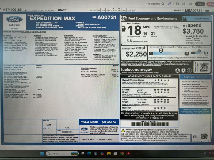Expand the system tray hidden icons chevron
The width and height of the screenshot is (214, 160).
pos(200,153)
